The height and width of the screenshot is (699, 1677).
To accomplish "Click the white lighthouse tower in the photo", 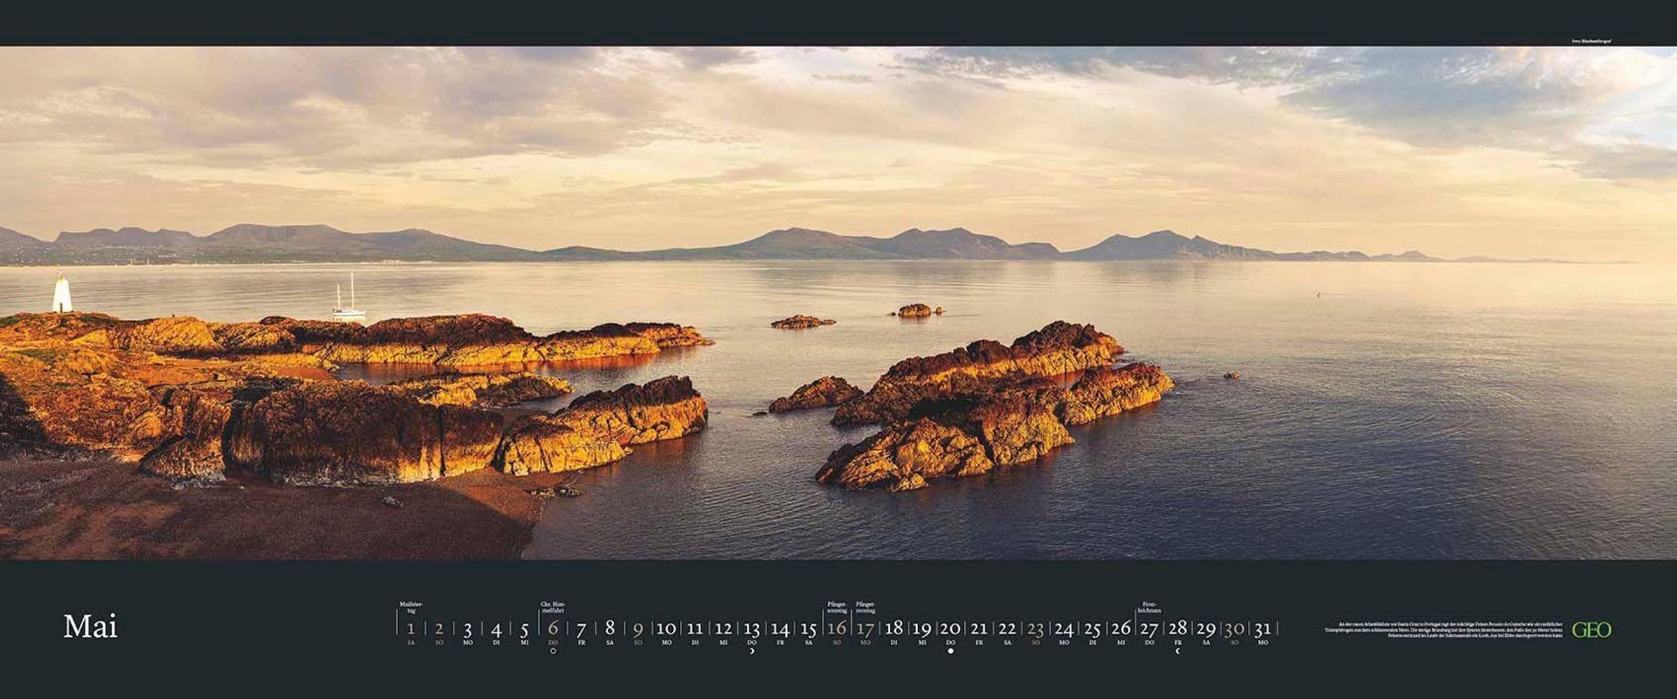I will click(61, 293).
